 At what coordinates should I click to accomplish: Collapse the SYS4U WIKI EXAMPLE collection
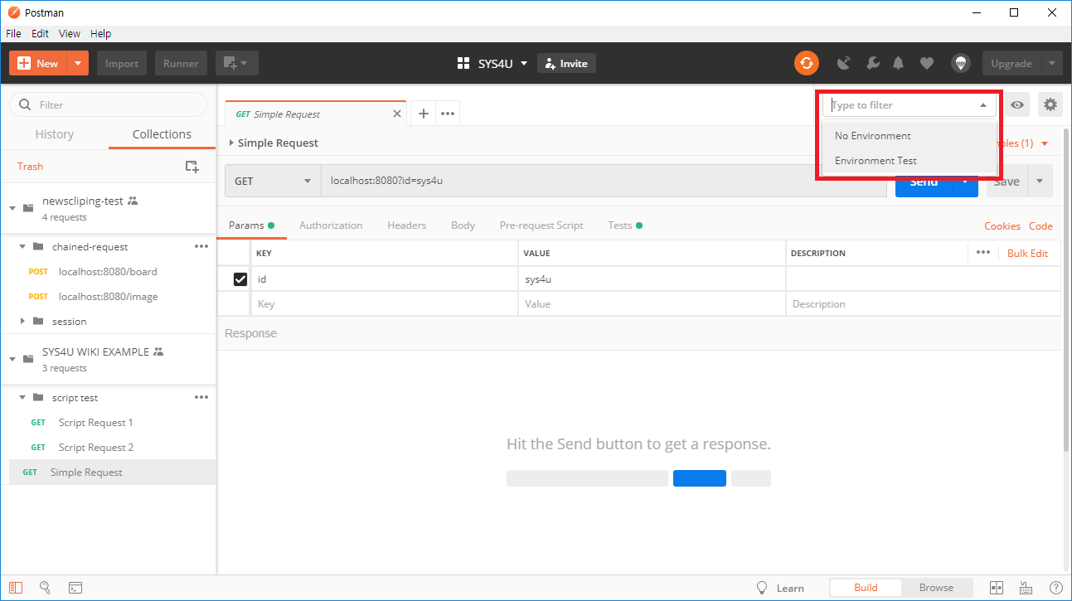tap(12, 358)
